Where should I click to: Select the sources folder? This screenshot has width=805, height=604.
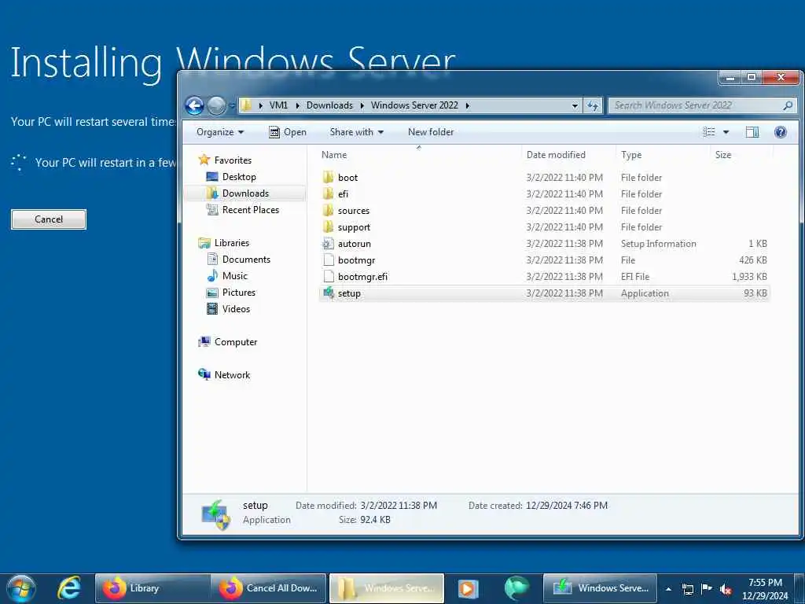[353, 211]
